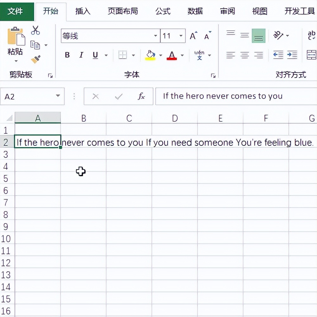Click the wén phonetic guide icon

(x=199, y=55)
